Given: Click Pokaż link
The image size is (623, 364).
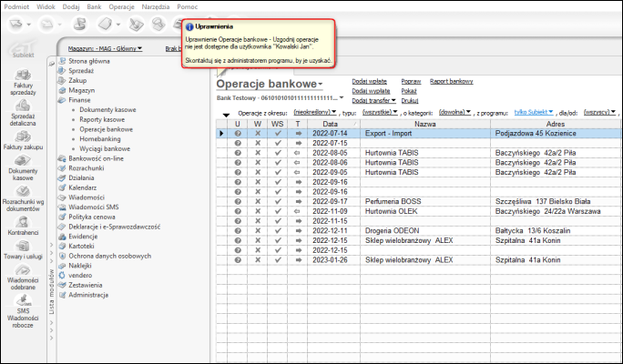Looking at the screenshot, I should (409, 91).
